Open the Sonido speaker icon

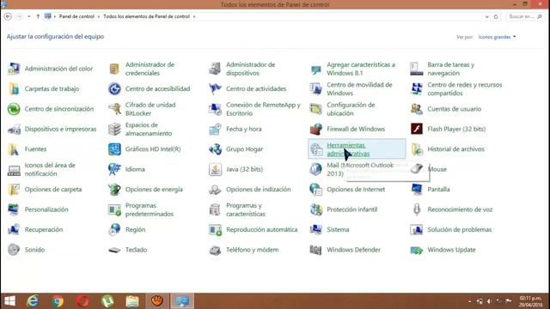coord(14,250)
